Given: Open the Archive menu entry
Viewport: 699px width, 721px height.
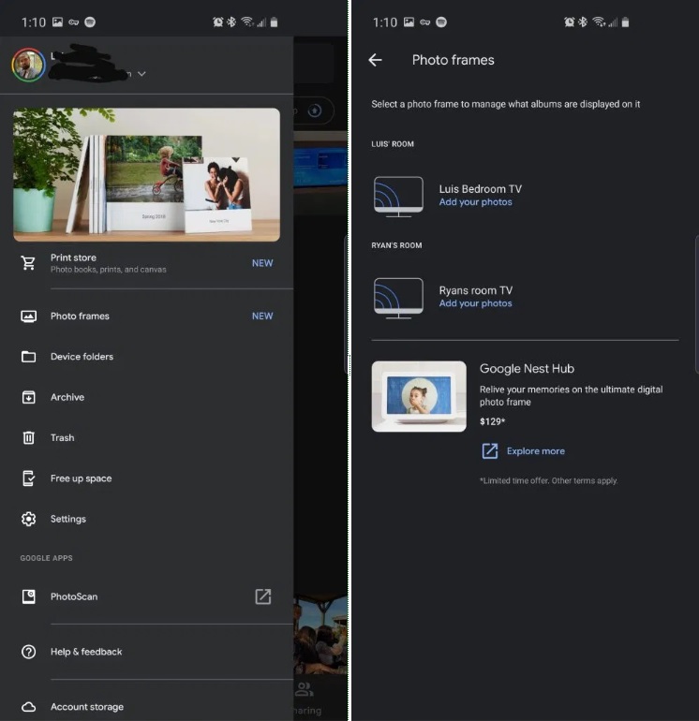Looking at the screenshot, I should click(147, 397).
